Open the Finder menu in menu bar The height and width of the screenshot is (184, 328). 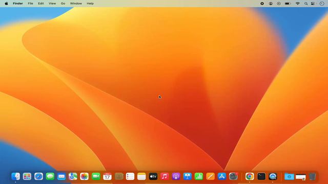18,4
